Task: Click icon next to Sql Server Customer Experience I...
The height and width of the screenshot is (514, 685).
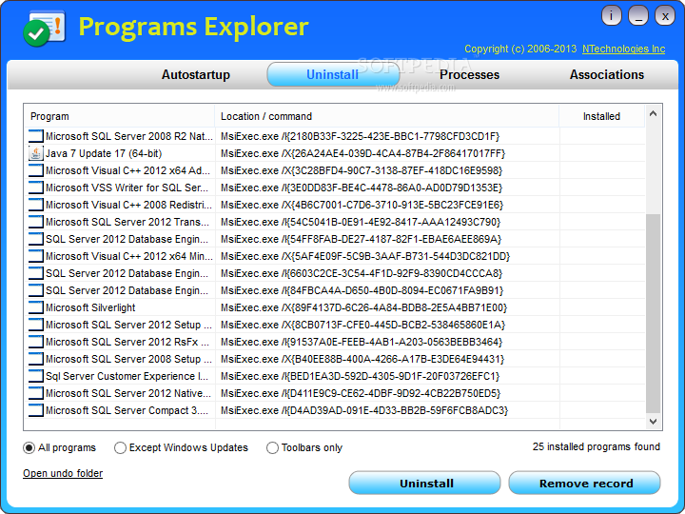Action: 36,376
